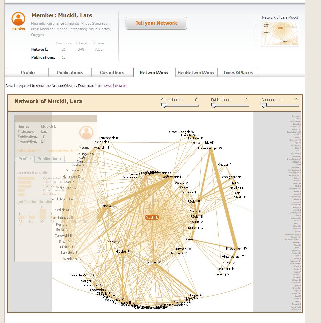
Task: Select the highlighted Muckli L node
Action: pyautogui.click(x=152, y=217)
